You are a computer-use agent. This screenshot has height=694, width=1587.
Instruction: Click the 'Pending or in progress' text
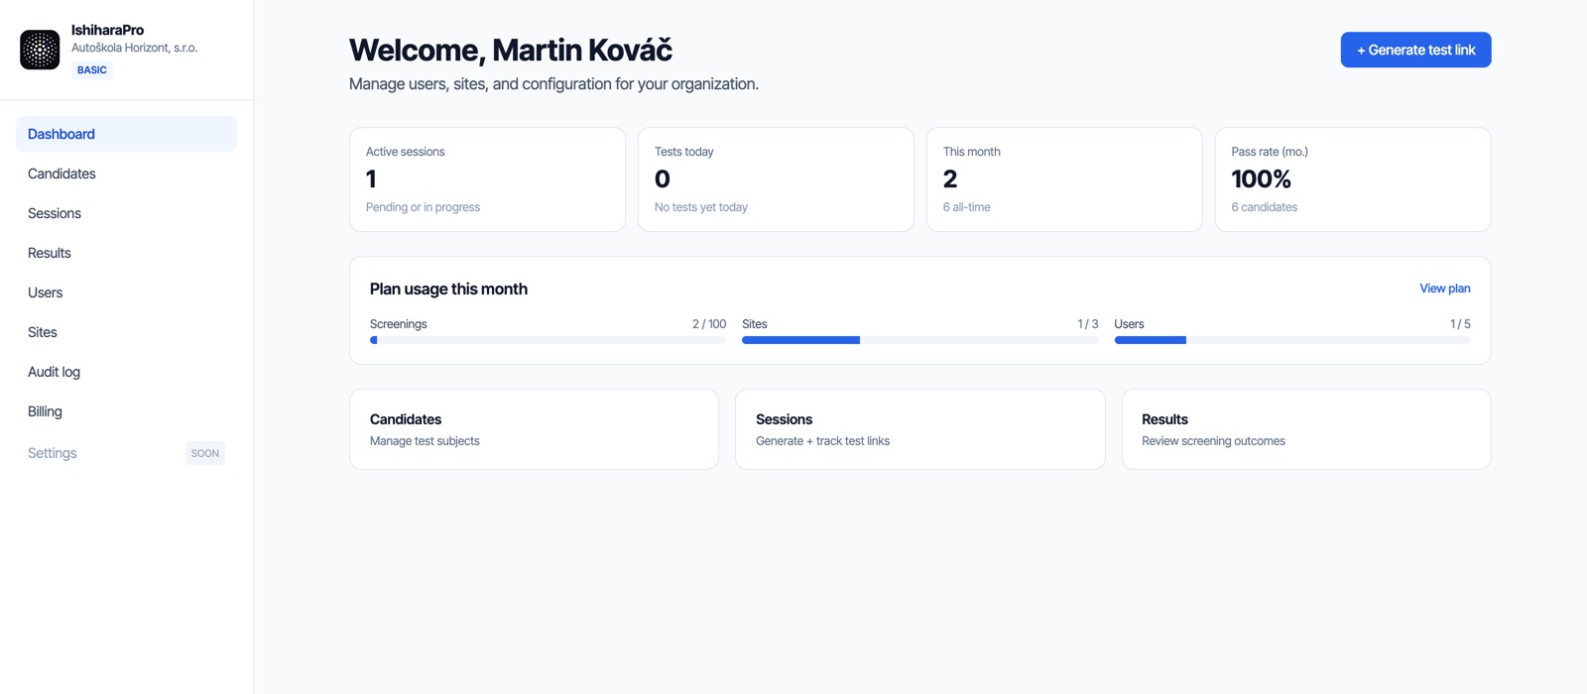pos(423,207)
